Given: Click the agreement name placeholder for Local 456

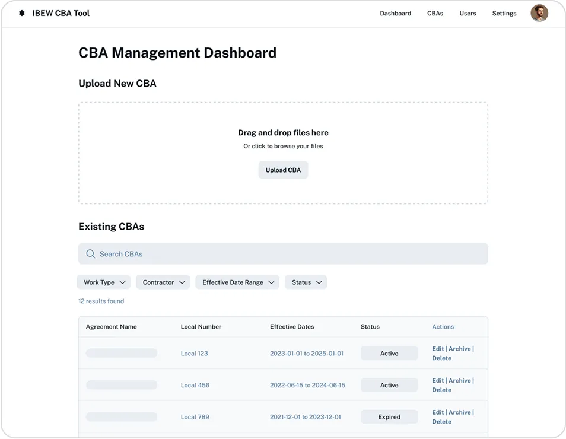Looking at the screenshot, I should pyautogui.click(x=122, y=385).
